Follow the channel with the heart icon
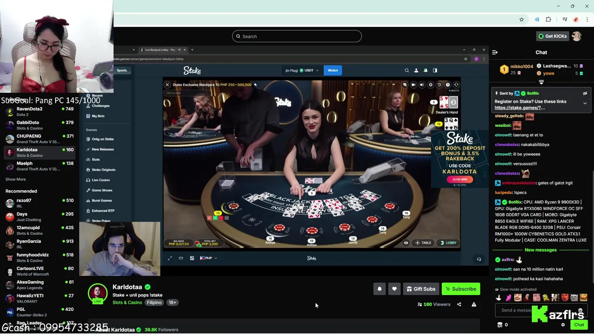The image size is (594, 334). [x=394, y=289]
